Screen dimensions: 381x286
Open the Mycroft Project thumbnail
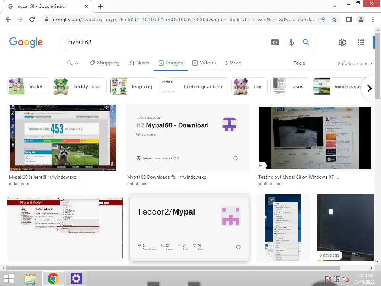[x=65, y=228]
